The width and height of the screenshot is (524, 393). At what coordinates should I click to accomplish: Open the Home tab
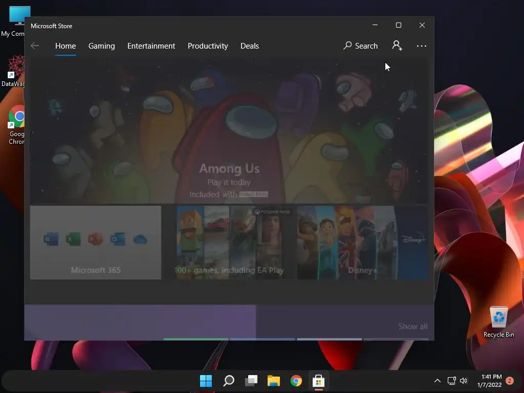click(x=65, y=46)
